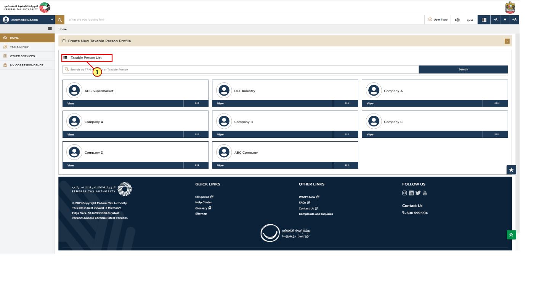Click the ABC Company avatar icon
539x305 pixels.
[224, 152]
